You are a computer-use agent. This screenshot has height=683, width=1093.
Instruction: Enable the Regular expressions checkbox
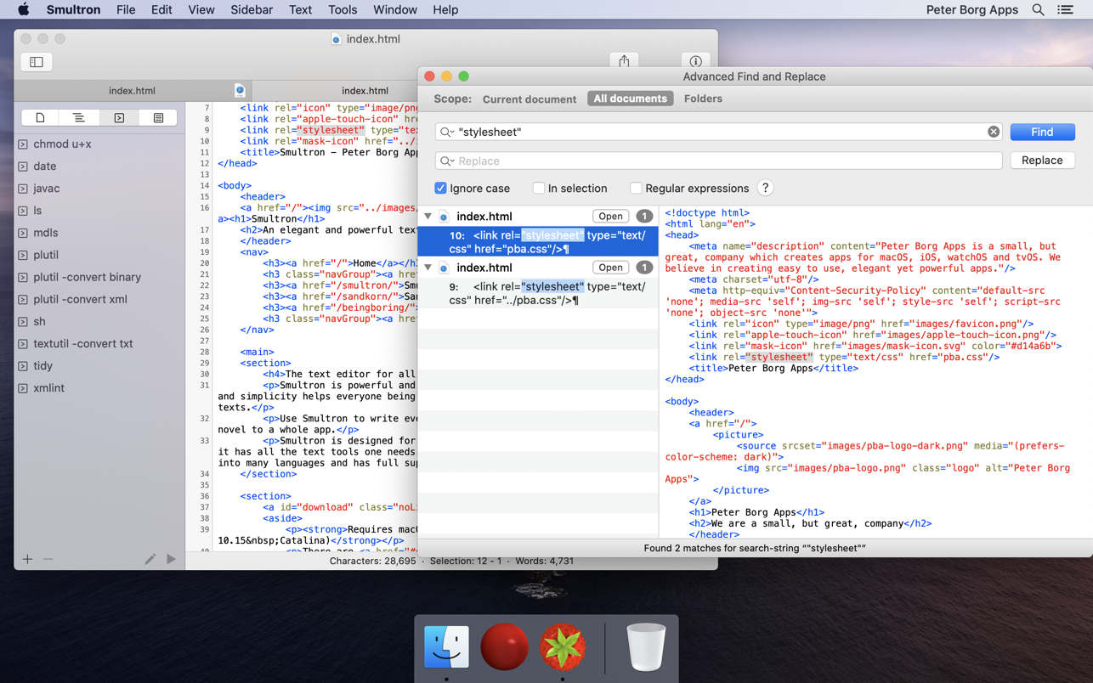[636, 189]
